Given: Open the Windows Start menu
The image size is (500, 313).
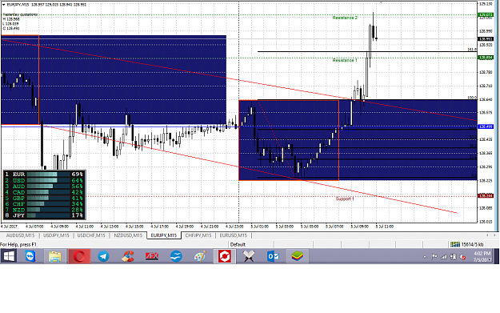Looking at the screenshot, I should [x=9, y=256].
